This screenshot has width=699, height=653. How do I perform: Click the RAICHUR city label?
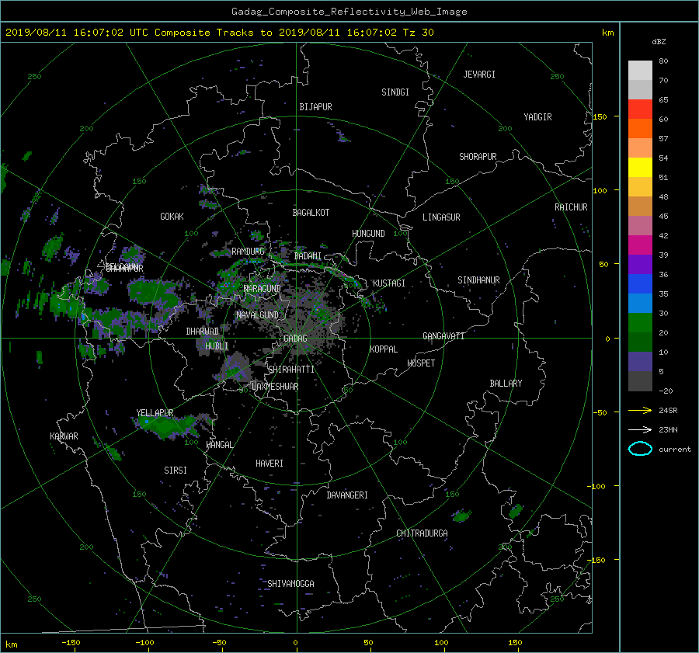tap(571, 207)
